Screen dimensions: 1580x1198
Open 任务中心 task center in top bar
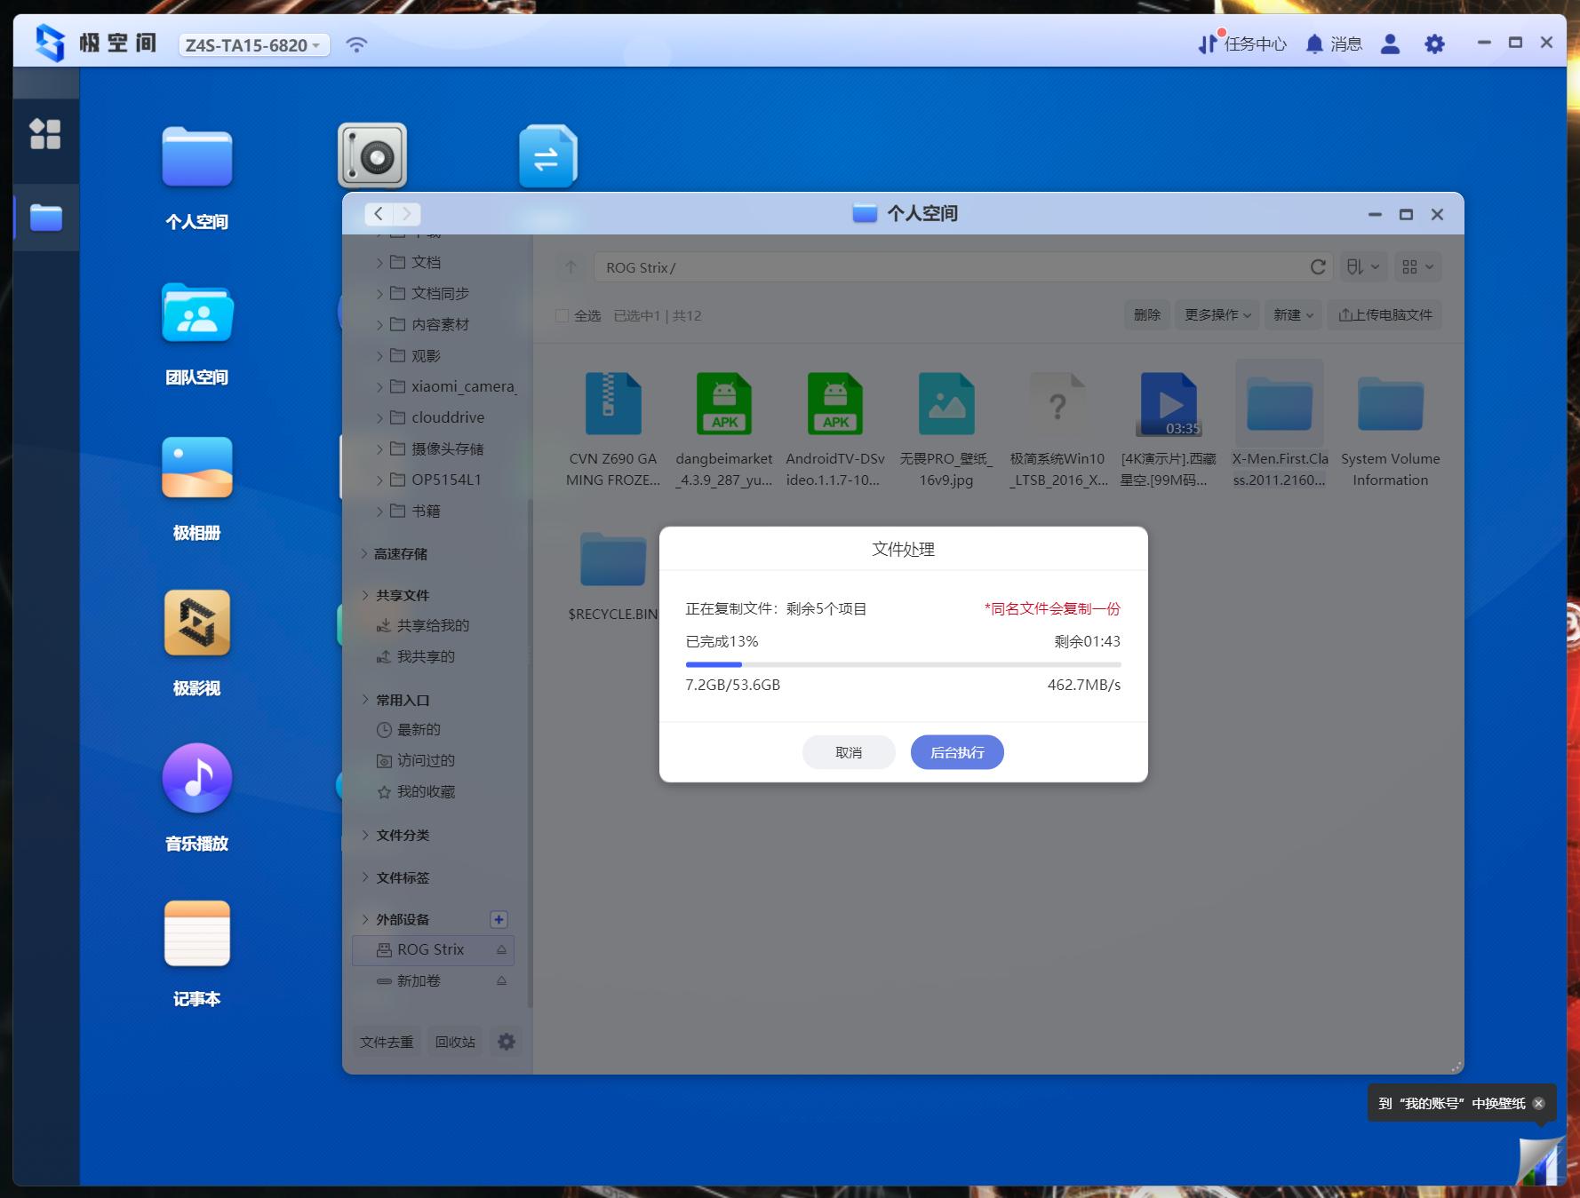(1242, 44)
